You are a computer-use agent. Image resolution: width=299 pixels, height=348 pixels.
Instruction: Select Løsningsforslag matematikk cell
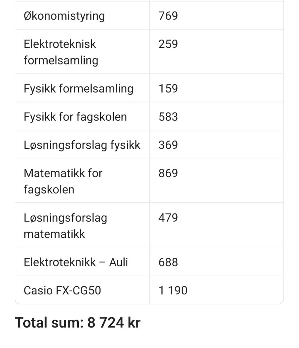click(x=82, y=225)
